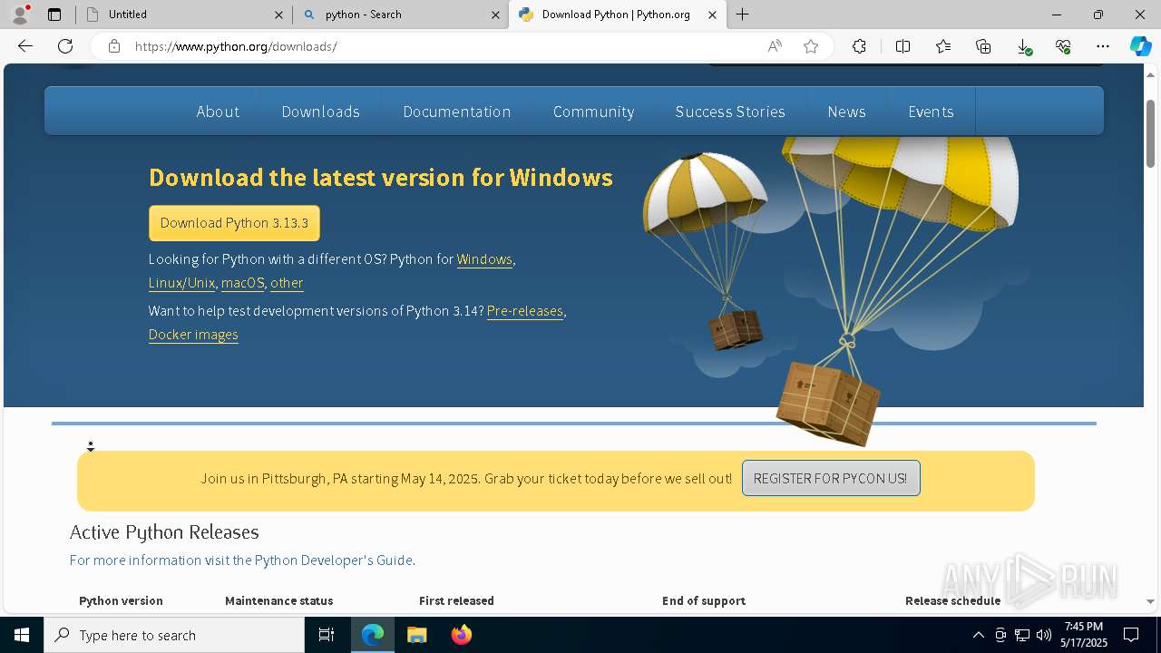The height and width of the screenshot is (653, 1161).
Task: Open the network tray icon
Action: pyautogui.click(x=1022, y=635)
